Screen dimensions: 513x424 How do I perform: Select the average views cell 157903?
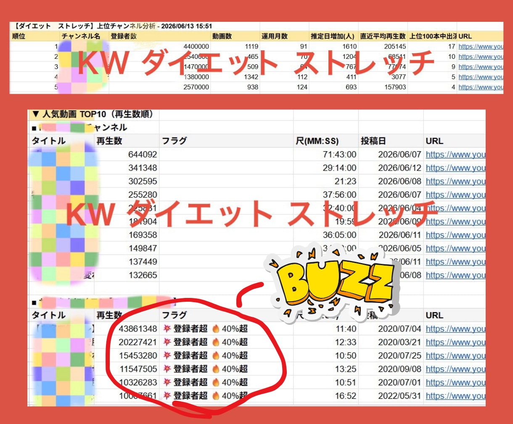pos(395,87)
